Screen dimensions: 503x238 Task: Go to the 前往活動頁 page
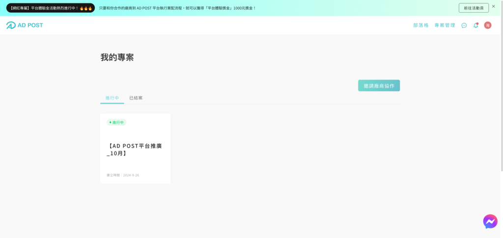[474, 8]
